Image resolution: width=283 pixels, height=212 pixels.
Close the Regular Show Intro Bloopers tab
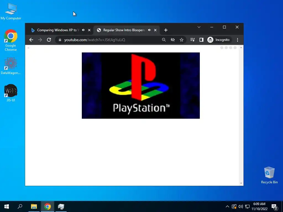coord(155,30)
